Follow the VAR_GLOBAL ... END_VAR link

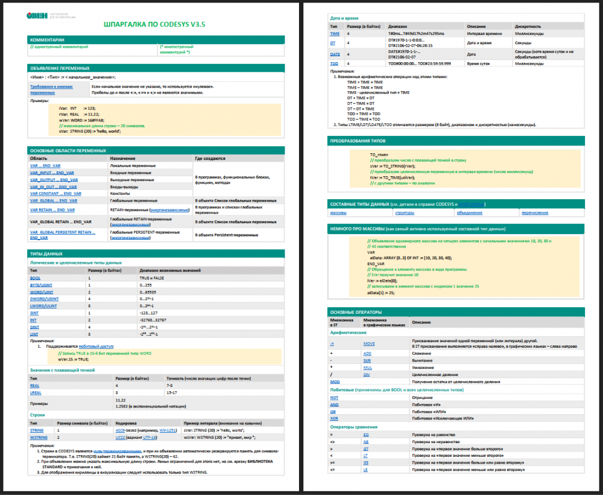[x=54, y=200]
